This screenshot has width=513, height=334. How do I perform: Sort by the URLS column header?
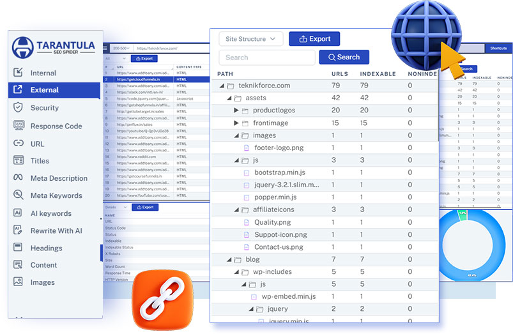point(340,74)
